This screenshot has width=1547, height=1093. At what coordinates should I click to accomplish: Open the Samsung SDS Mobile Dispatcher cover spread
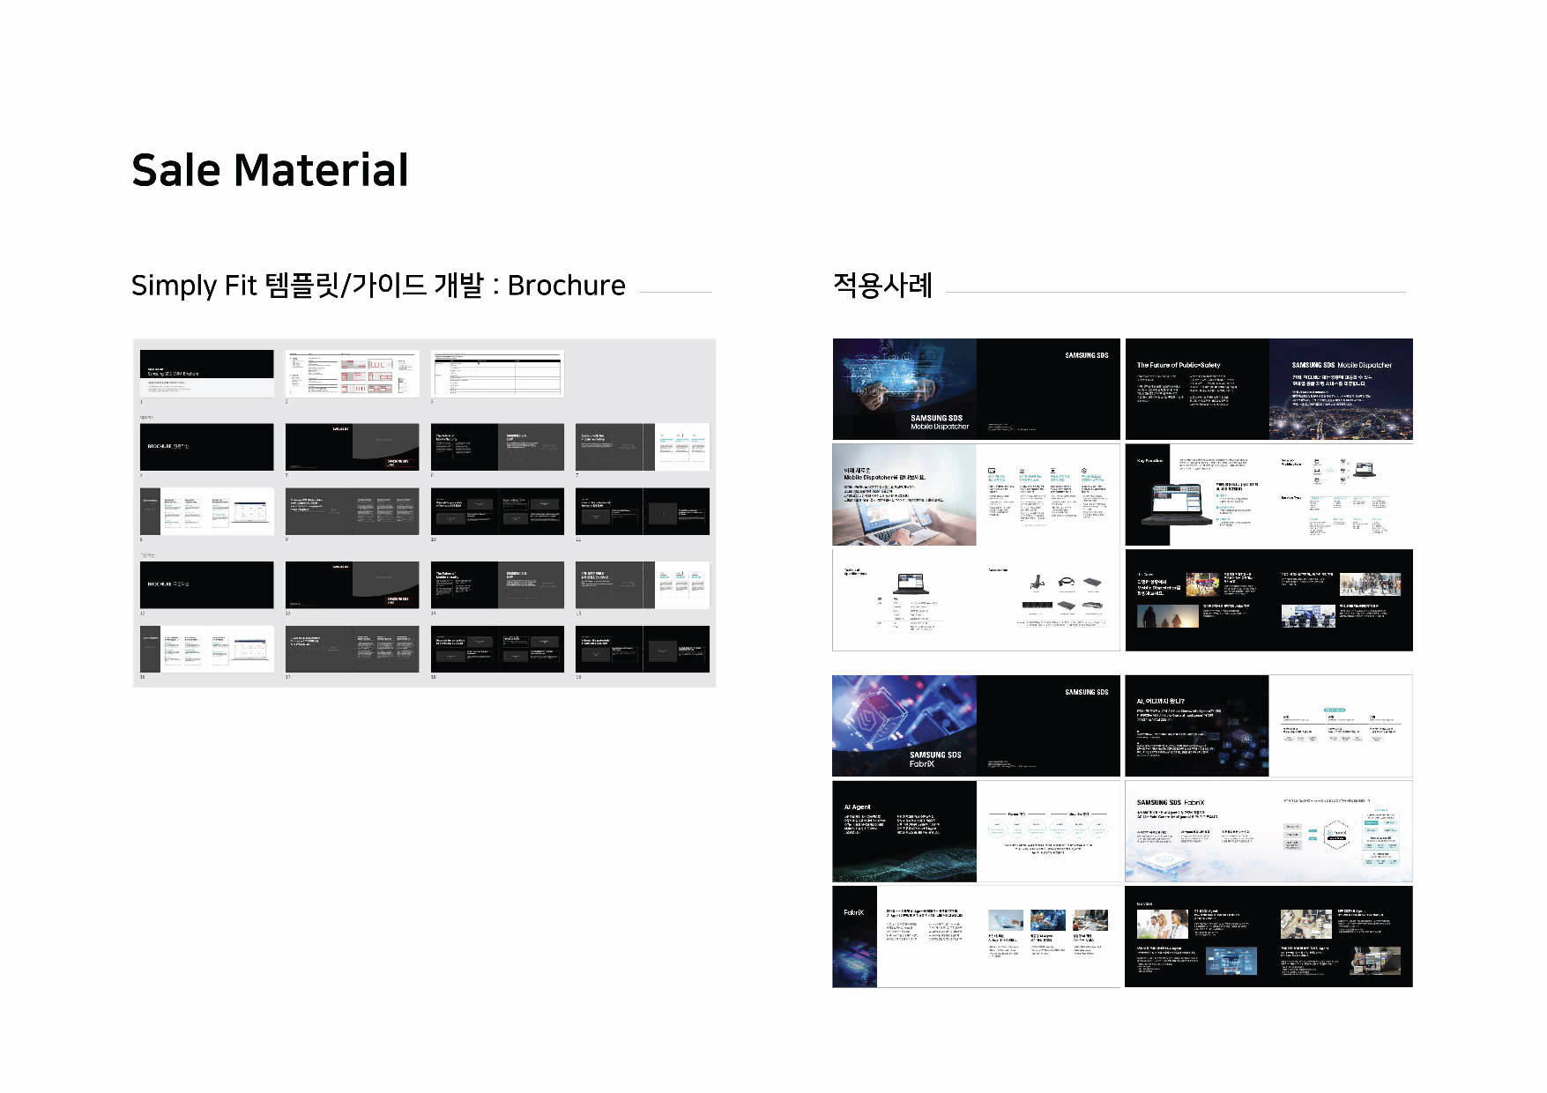pos(976,389)
